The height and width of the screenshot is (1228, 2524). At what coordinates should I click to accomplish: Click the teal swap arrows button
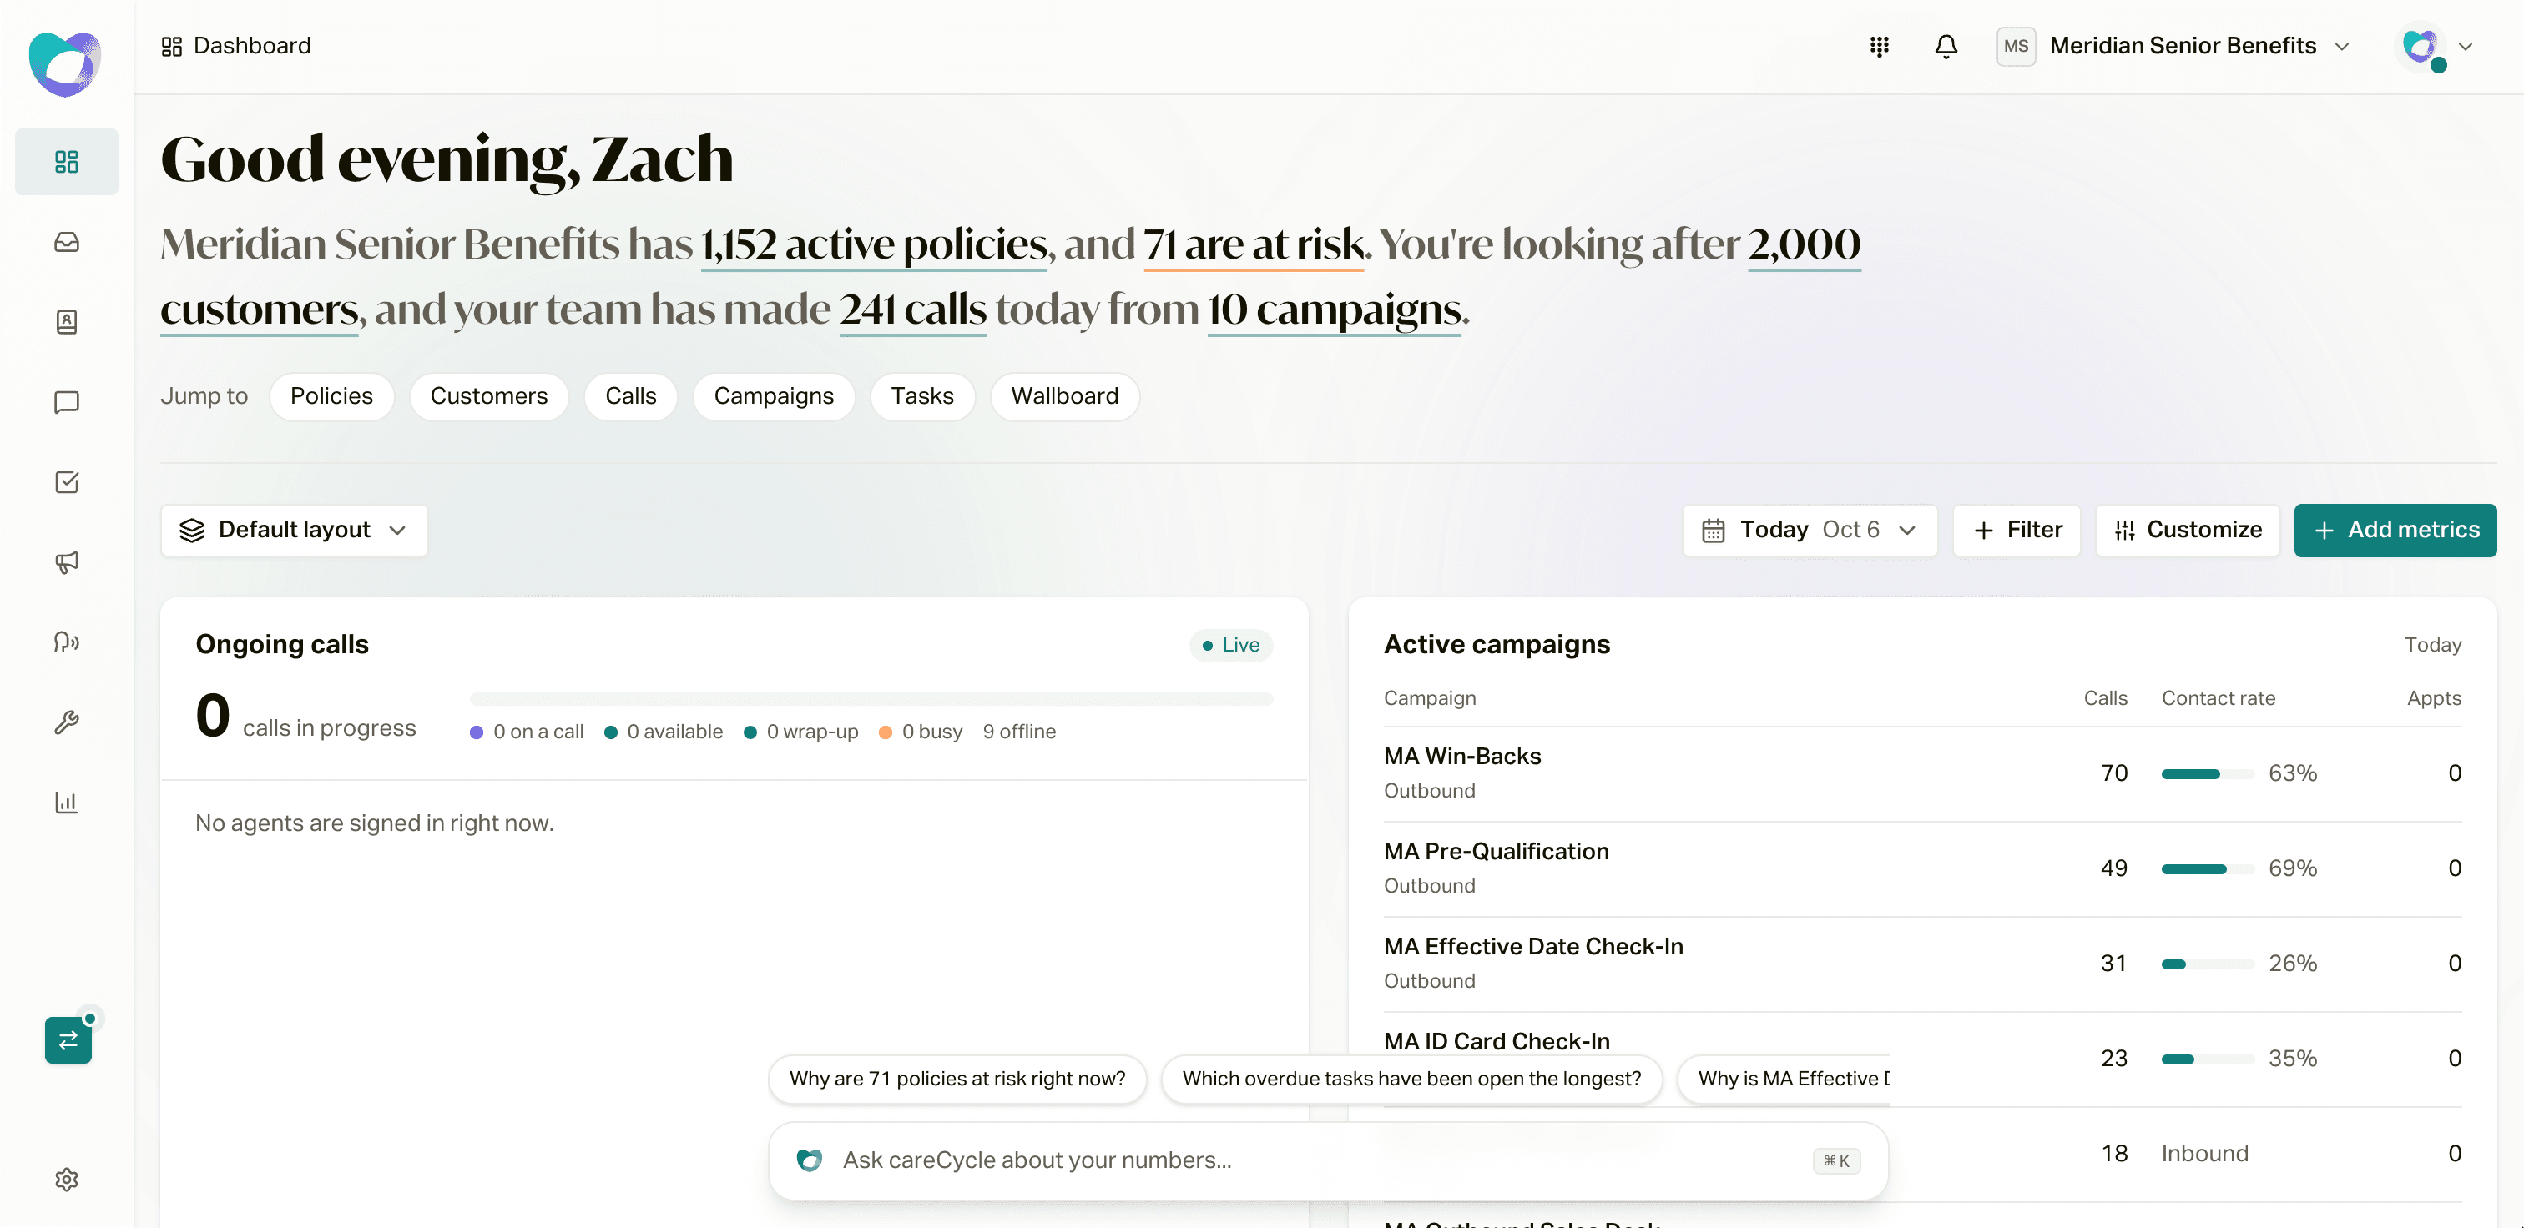tap(68, 1040)
